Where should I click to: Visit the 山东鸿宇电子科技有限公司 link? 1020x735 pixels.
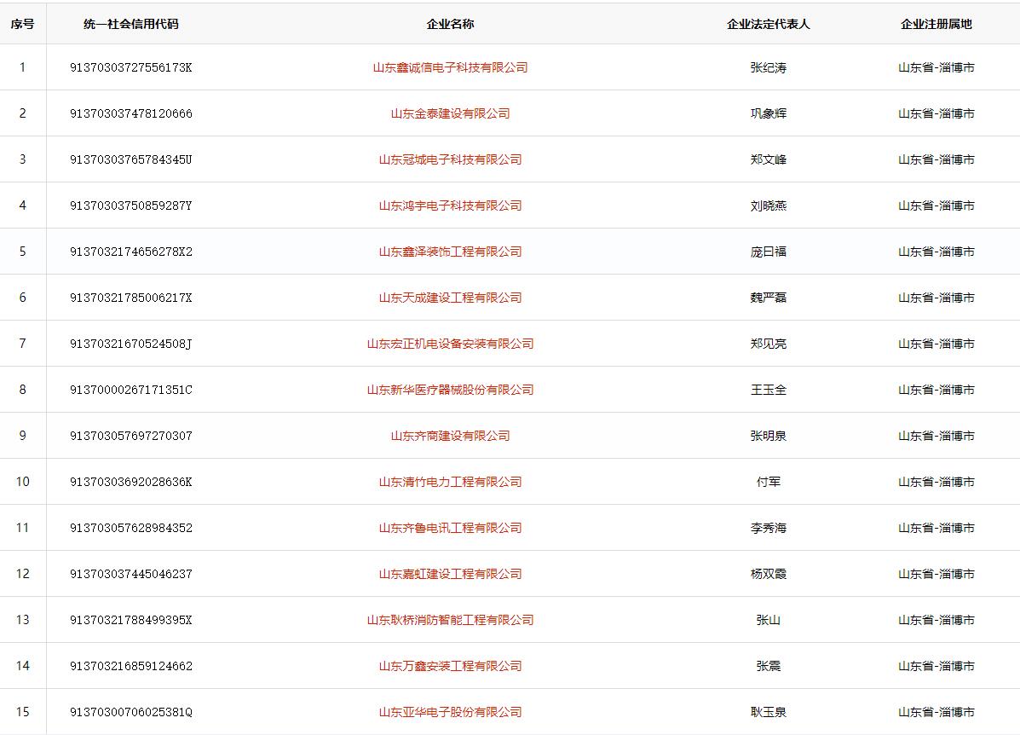(x=450, y=205)
